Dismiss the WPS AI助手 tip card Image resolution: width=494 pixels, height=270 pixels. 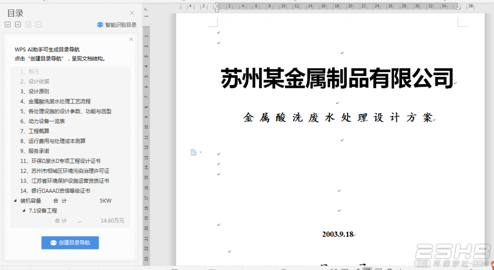click(131, 39)
